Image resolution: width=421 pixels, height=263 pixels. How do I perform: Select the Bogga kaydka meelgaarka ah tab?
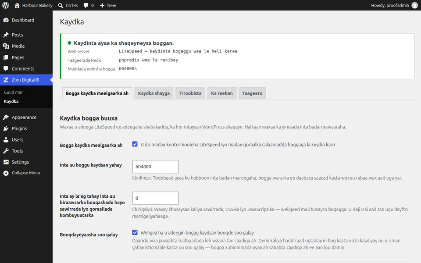[x=97, y=93]
